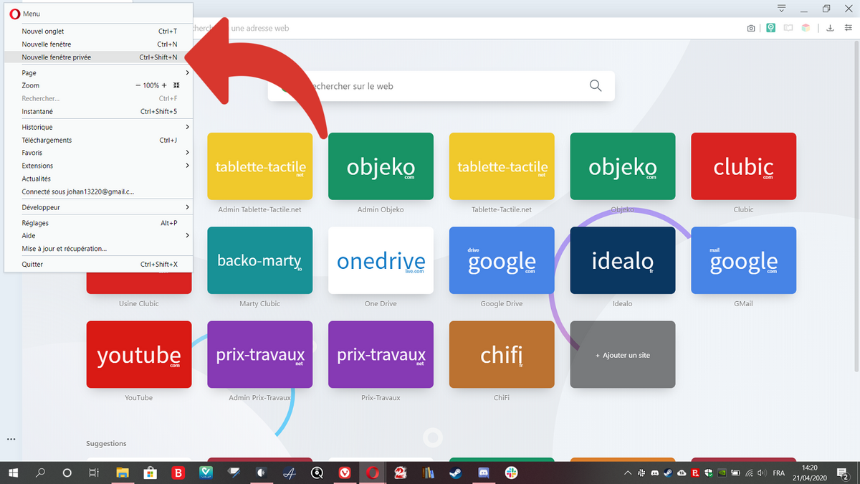860x484 pixels.
Task: Open the Admin Objeko speed dial tile
Action: 381,166
